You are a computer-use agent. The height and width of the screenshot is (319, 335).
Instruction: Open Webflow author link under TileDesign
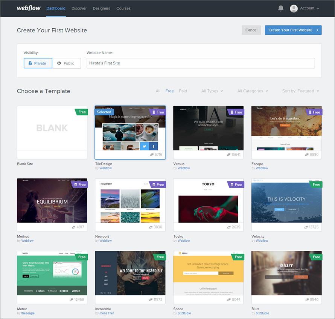point(105,168)
